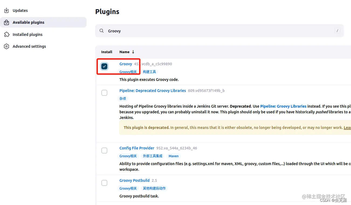This screenshot has width=351, height=205.
Task: Follow the Pipeline: Groovy Libraries link in description
Action: coord(283,106)
